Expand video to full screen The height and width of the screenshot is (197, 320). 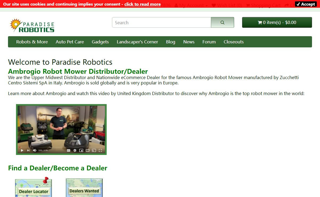click(x=100, y=150)
